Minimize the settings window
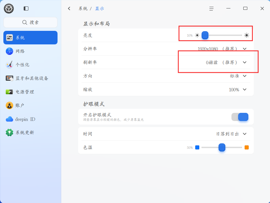Screen dimensions: 270x203 point(228,8)
